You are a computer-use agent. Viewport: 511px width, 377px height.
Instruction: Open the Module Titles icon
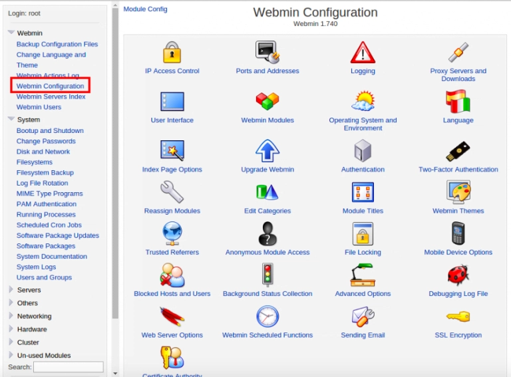pyautogui.click(x=363, y=192)
